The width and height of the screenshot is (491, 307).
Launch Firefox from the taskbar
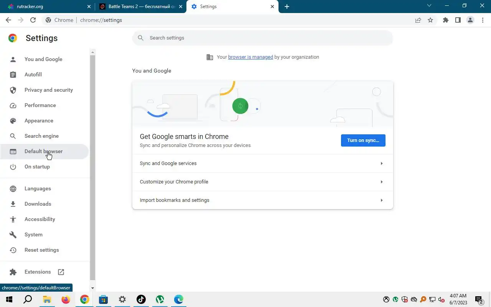66,299
